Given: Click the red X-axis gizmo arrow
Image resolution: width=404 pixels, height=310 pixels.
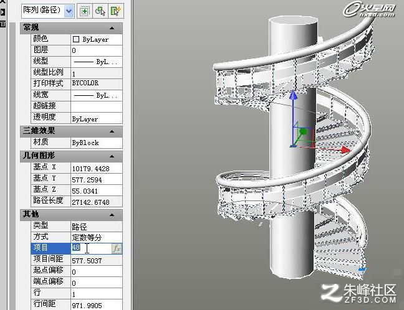Looking at the screenshot, I should 346,150.
